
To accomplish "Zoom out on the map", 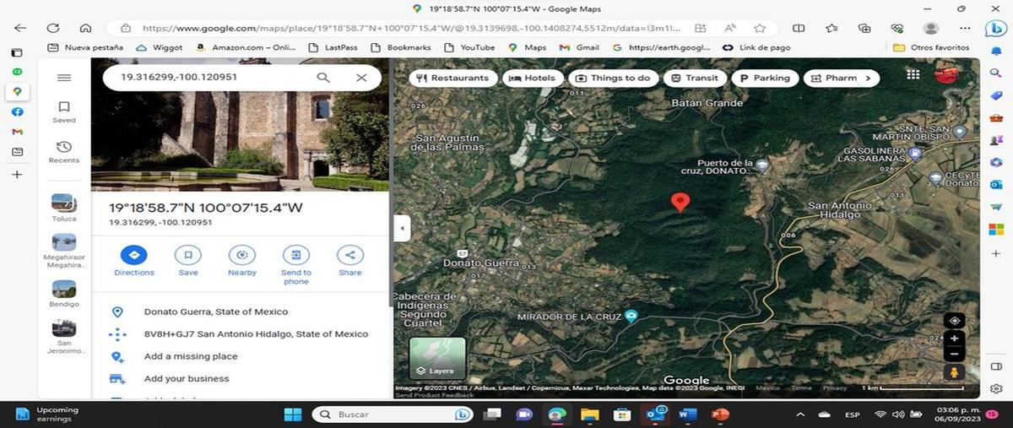I will [x=954, y=354].
